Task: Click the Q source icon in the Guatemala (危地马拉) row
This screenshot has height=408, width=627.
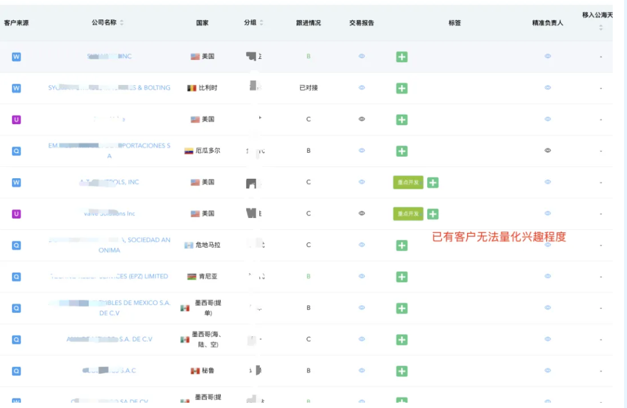Action: point(17,245)
